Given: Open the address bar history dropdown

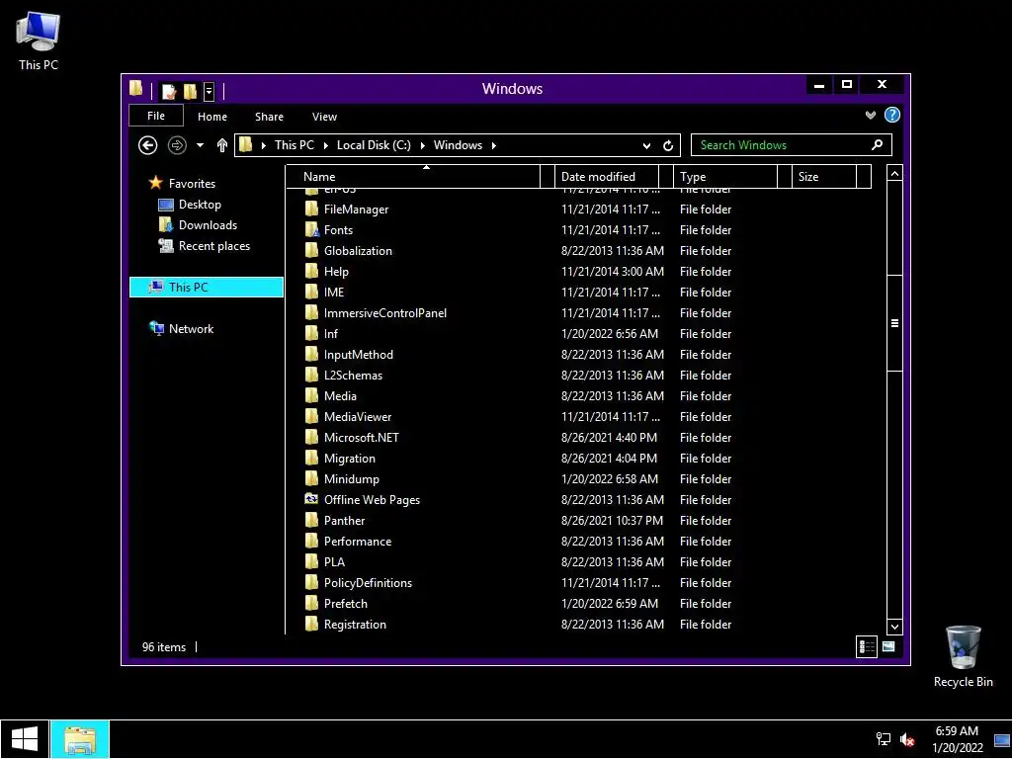Looking at the screenshot, I should pos(646,146).
